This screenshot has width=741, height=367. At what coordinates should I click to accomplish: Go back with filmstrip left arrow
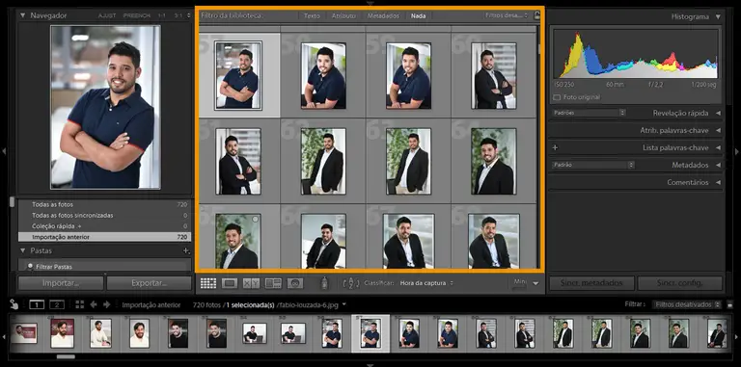93,304
